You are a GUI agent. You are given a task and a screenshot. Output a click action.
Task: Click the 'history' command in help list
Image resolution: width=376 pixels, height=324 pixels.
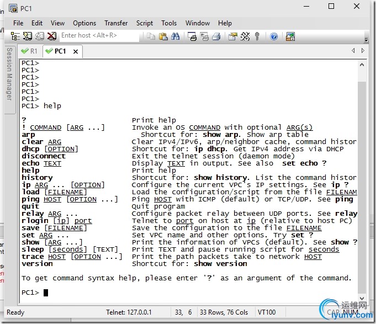37,178
